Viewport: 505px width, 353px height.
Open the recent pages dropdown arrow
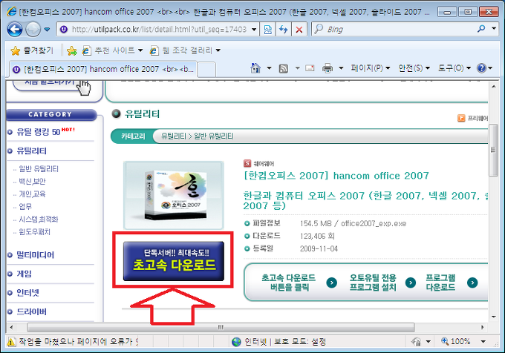pos(47,30)
